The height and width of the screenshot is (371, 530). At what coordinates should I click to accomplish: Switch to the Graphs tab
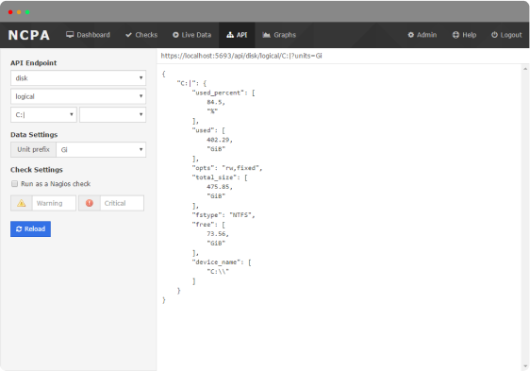click(x=279, y=35)
